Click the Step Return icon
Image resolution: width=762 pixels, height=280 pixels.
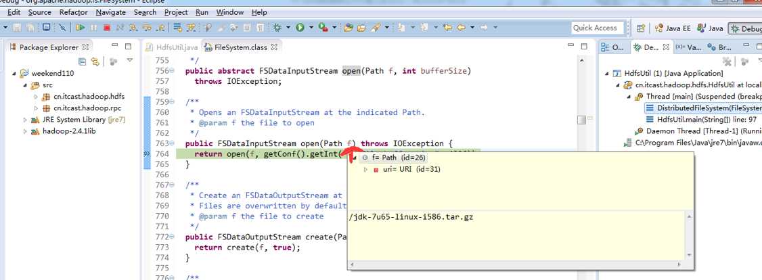coord(160,28)
